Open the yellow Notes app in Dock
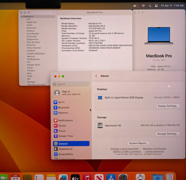This screenshot has width=186, height=180. 51,177
